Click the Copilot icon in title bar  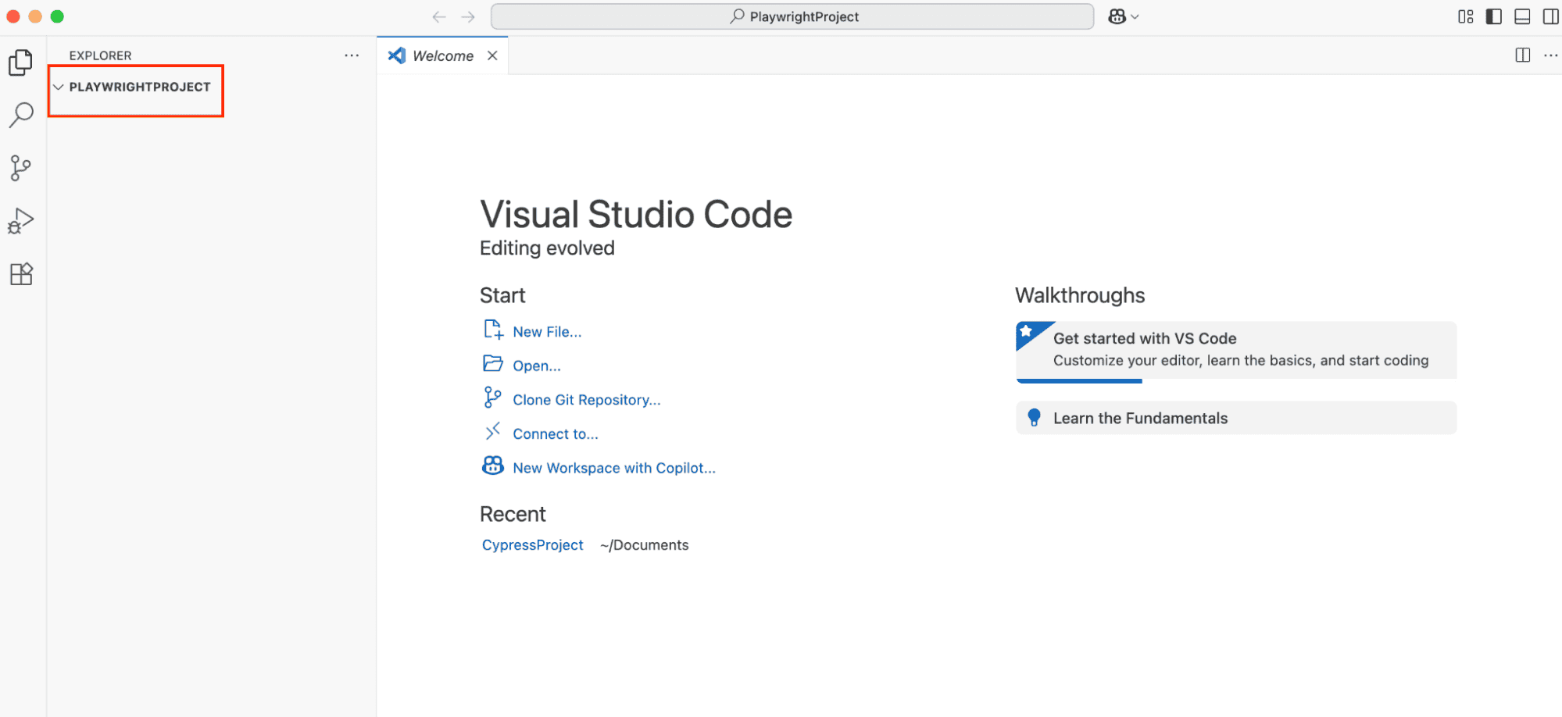[1117, 16]
